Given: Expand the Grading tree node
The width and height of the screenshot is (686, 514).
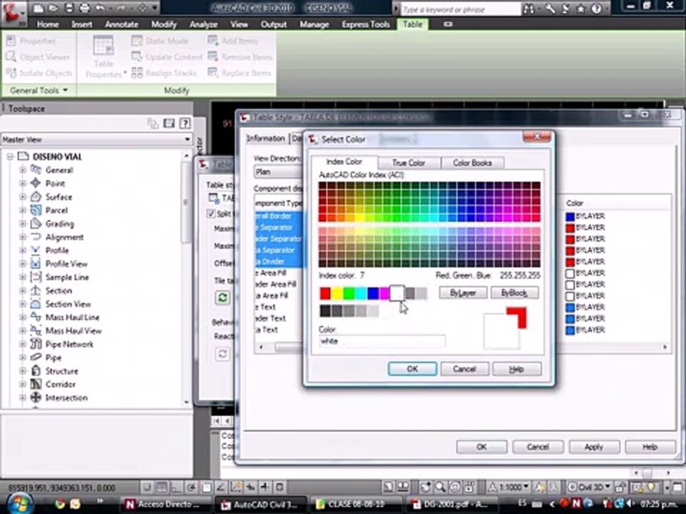Looking at the screenshot, I should tap(23, 223).
